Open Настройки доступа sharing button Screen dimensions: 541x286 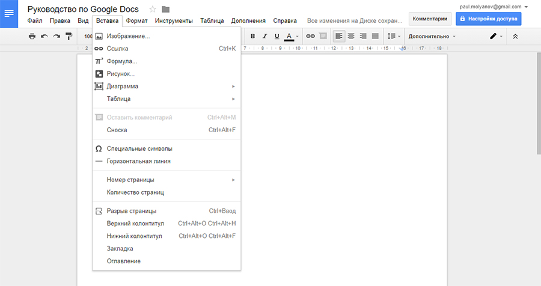489,19
